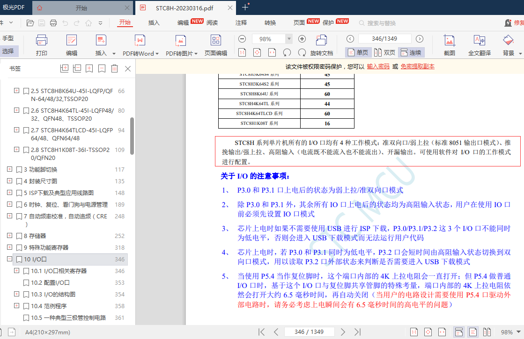Tick checkbox of bookmark 8 存储器

click(x=19, y=236)
